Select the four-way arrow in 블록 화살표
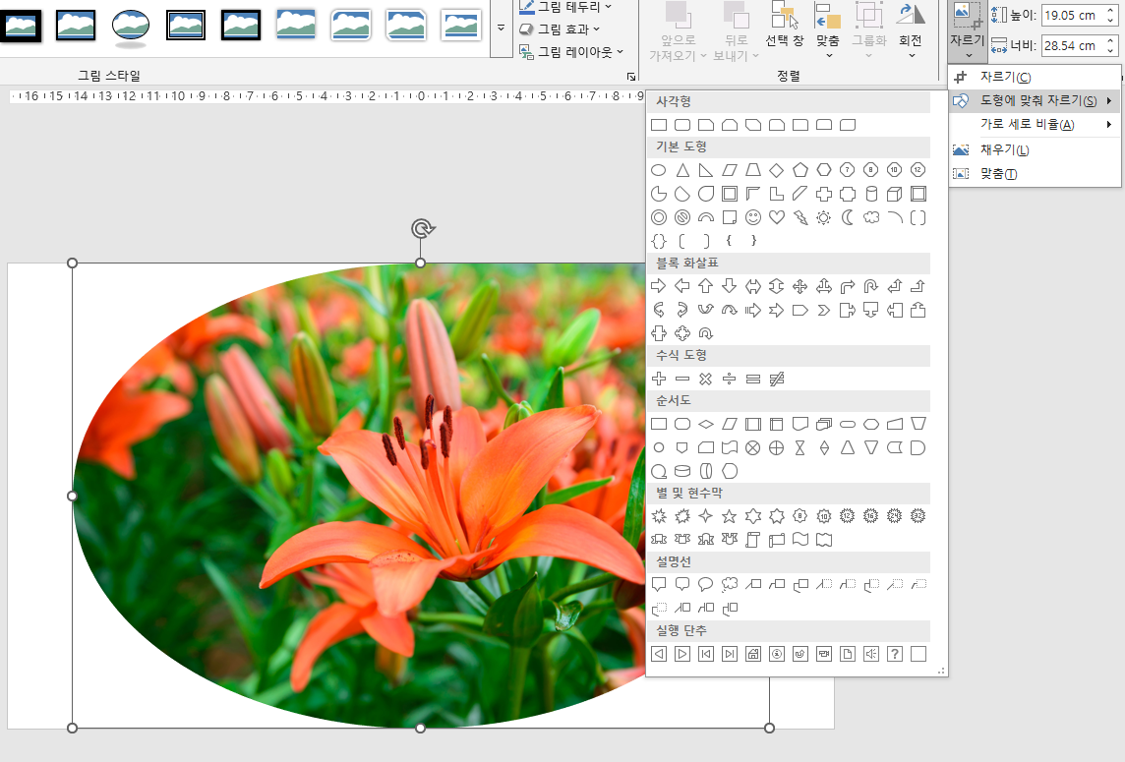This screenshot has height=762, width=1125. [799, 286]
